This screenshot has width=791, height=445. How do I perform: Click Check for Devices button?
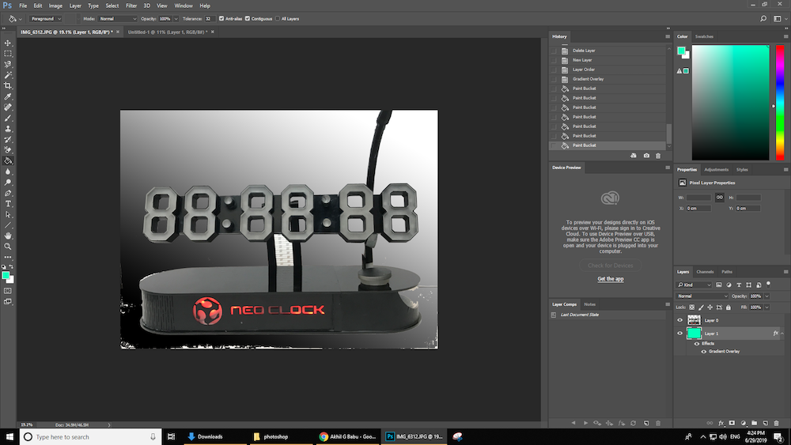[610, 265]
